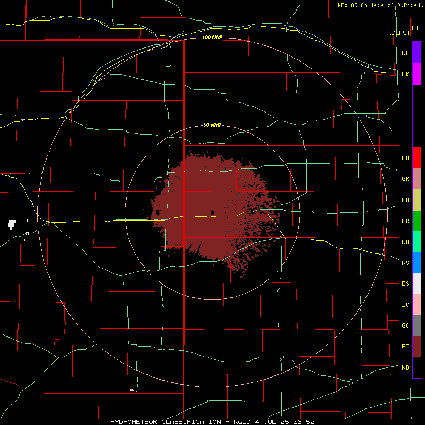The height and width of the screenshot is (425, 425).
Task: Click the radar site marker at center
Action: coord(213,212)
